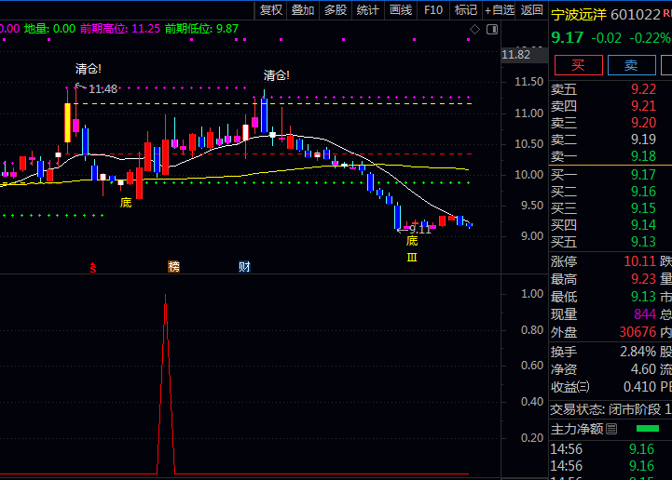Open the 财 financial report marker icon
Viewport: 672px width, 480px height.
(244, 267)
